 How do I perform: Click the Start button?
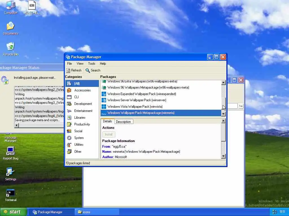13,212
